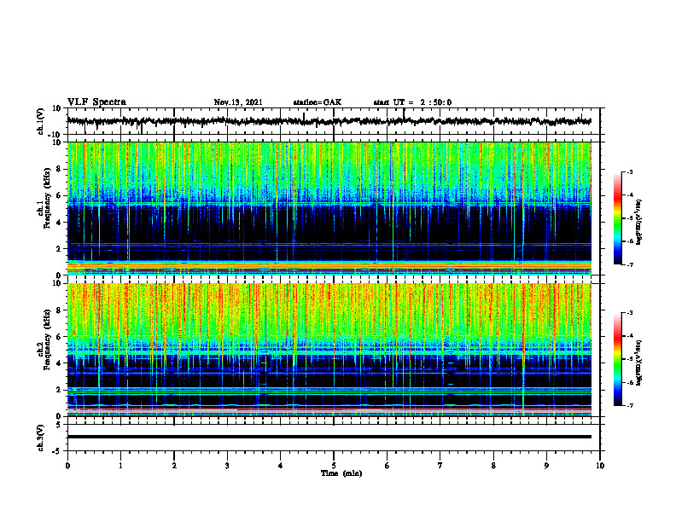This screenshot has width=676, height=522.
Task: Click the "ch.3(V)" axis label
Action: pos(41,438)
